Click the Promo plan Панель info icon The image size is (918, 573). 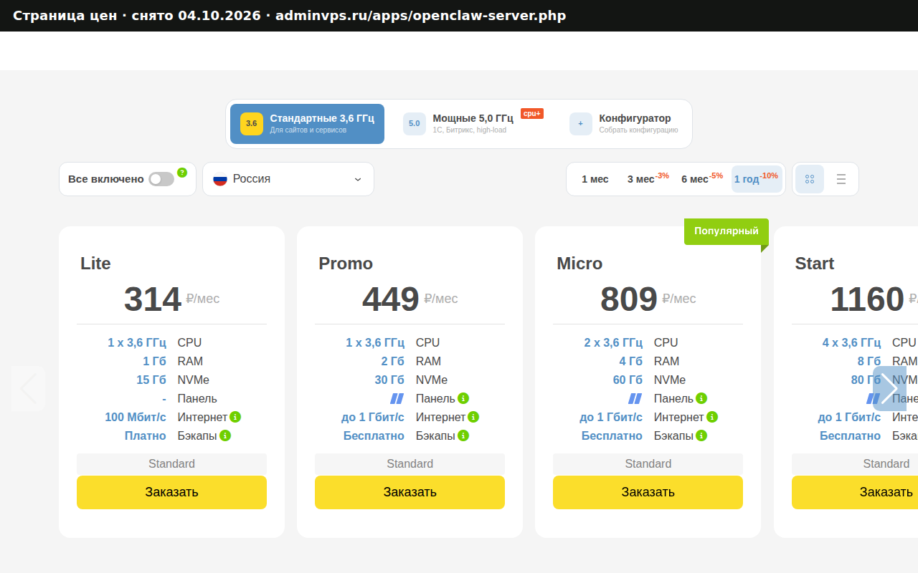[x=463, y=398]
